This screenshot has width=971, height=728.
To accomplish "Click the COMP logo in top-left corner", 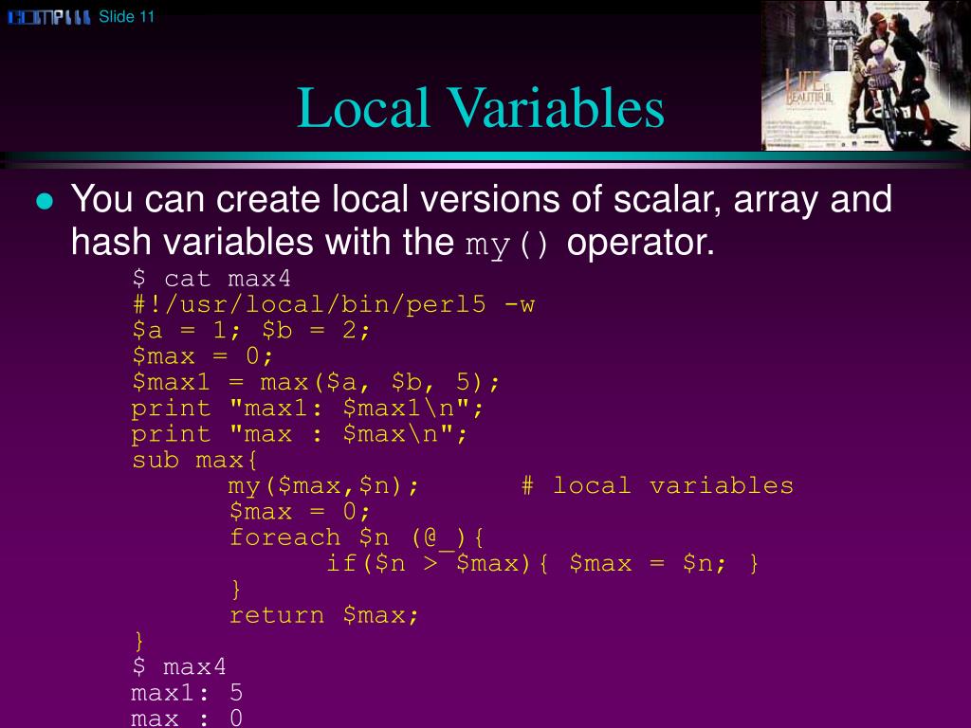I will pyautogui.click(x=49, y=17).
